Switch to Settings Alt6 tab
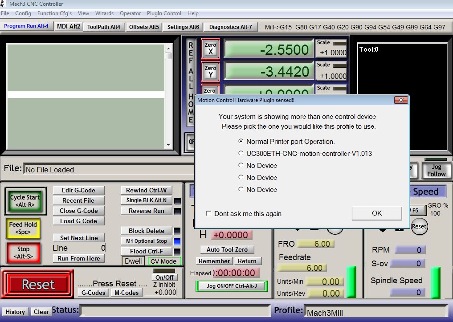This screenshot has width=453, height=322. [183, 27]
